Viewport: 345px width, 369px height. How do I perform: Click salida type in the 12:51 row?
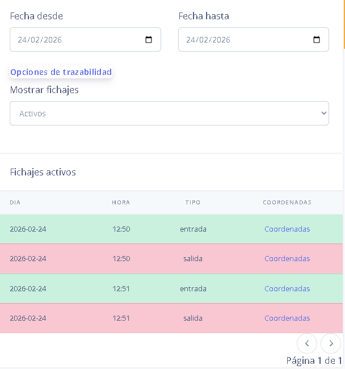tap(193, 318)
